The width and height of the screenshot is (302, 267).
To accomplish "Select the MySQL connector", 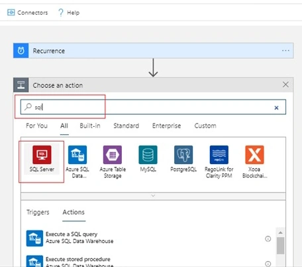I will [148, 159].
